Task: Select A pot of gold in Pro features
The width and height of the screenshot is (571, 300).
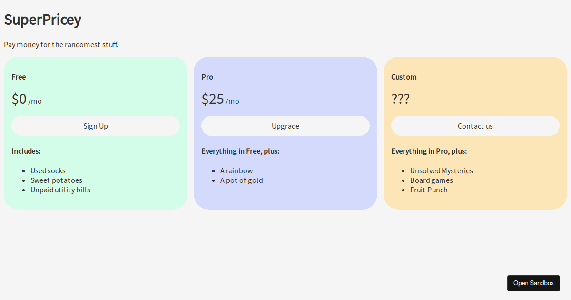Action: (242, 180)
